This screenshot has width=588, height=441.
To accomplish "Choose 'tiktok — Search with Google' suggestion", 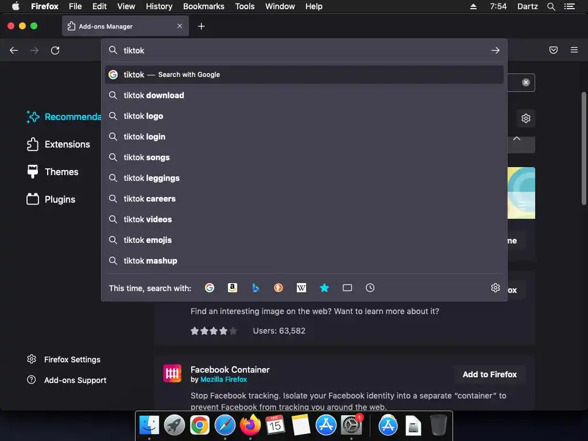I will [x=304, y=75].
